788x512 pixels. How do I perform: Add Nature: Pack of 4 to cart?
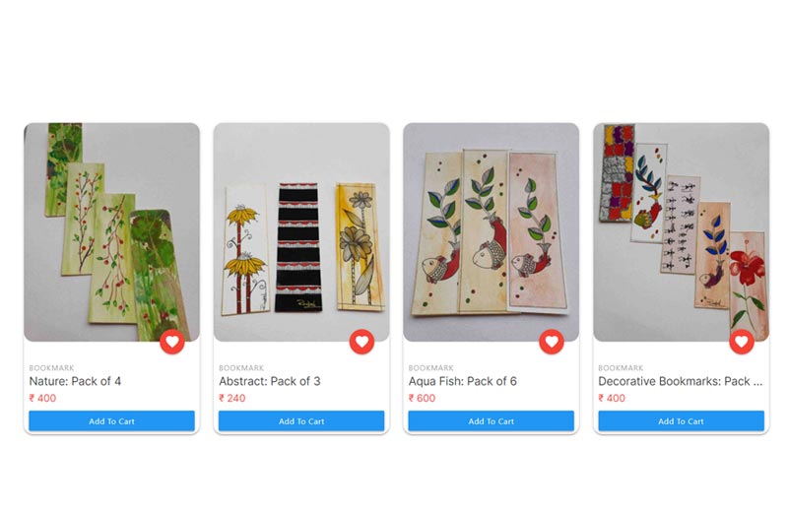click(x=111, y=421)
